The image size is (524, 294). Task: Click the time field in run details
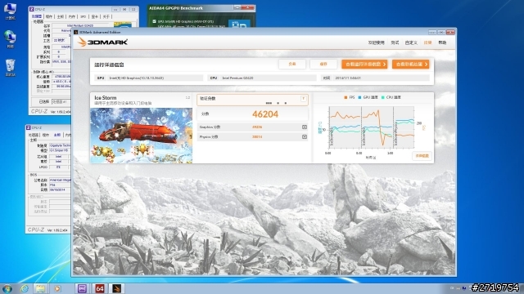pos(375,78)
